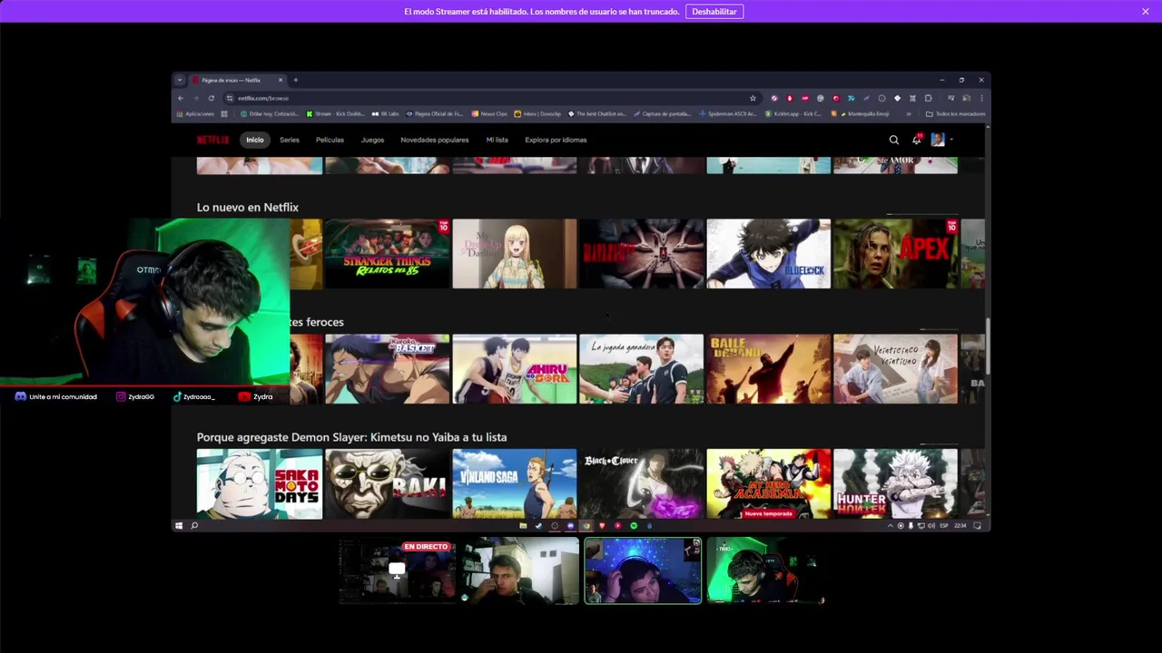
Task: Select the blue starry-lights webcam tile
Action: [x=643, y=571]
